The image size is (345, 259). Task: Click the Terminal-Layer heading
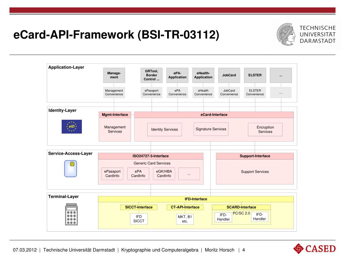click(64, 197)
